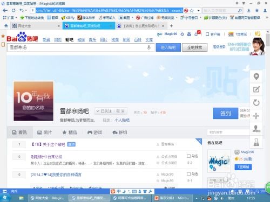Click the 10年有我 forum avatar image
270x202 pixels.
[33, 101]
